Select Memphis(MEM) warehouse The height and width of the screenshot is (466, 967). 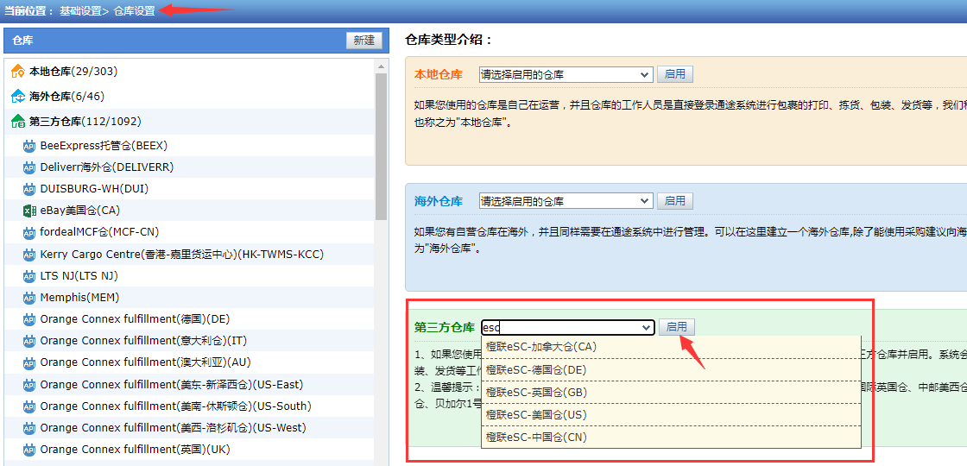(79, 298)
